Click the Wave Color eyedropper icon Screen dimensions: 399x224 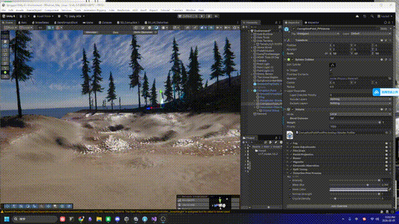(390, 189)
